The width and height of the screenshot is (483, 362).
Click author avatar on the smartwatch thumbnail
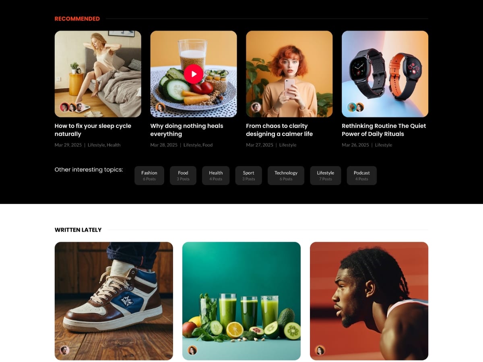coord(356,107)
